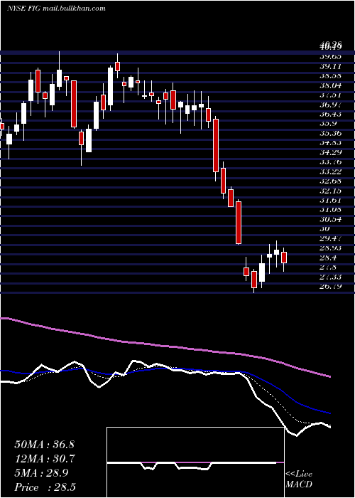This screenshot has width=355, height=498.
Task: Click the 12MA : 30.7 label
Action: coord(44,459)
